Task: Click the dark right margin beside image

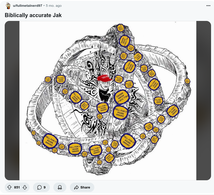Action: 204,101
